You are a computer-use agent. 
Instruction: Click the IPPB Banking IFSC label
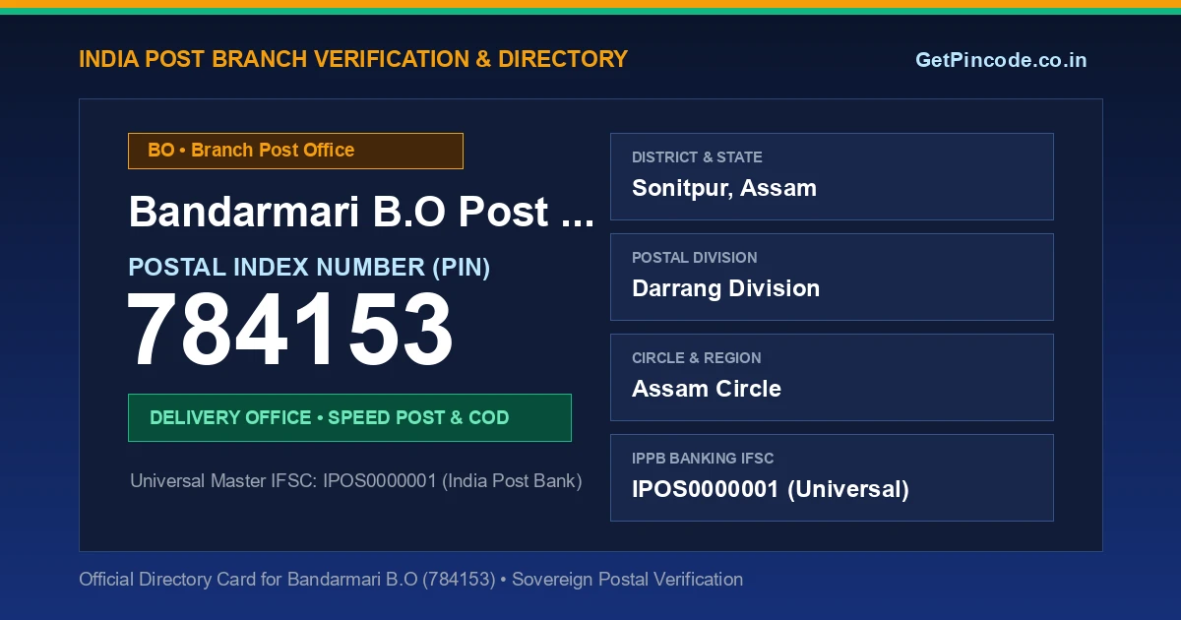pos(703,459)
